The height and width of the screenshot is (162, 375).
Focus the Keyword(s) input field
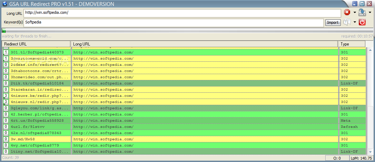pos(174,22)
